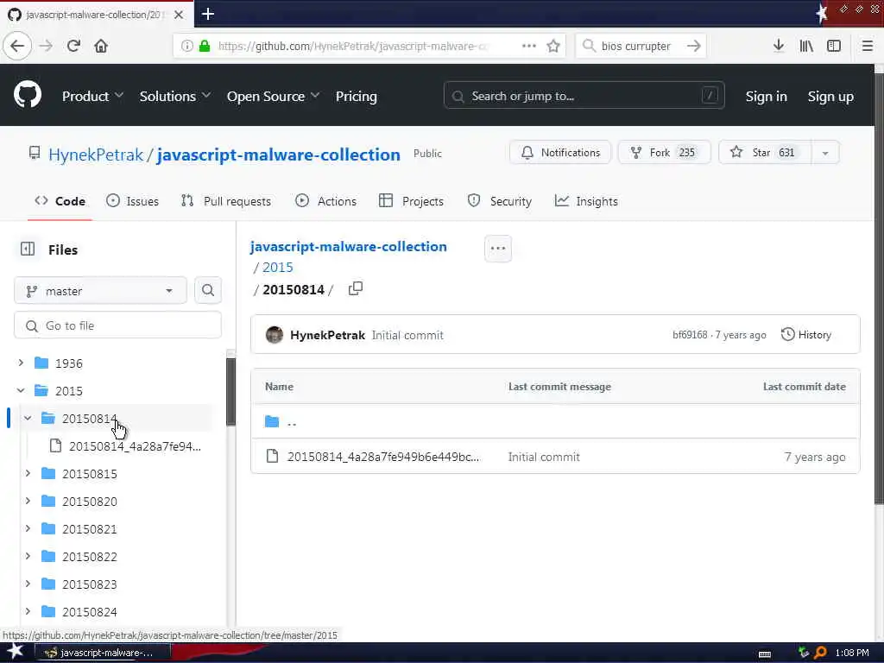This screenshot has width=884, height=663.
Task: Show site information icon in address bar
Action: (186, 46)
